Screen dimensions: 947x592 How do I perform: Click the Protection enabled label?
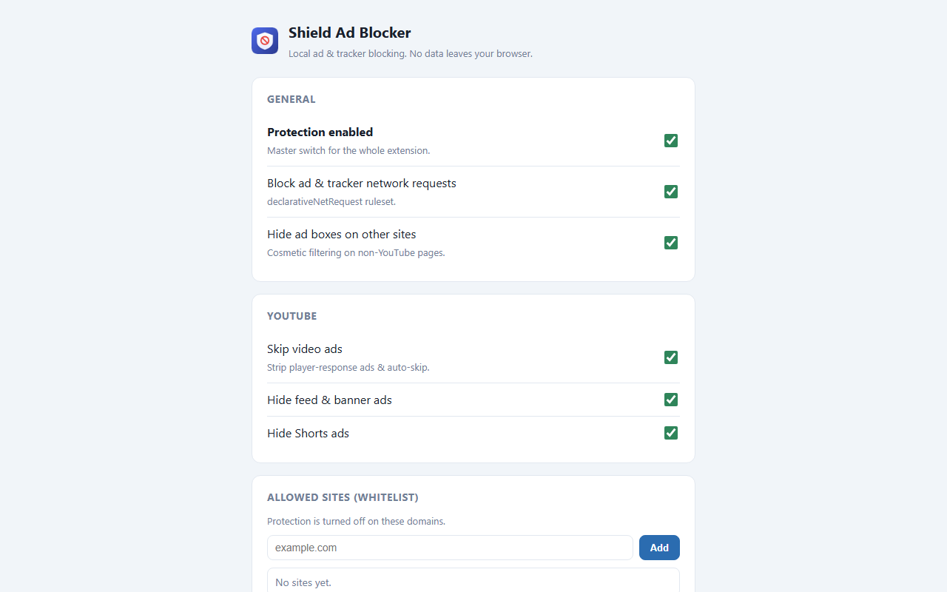click(320, 132)
